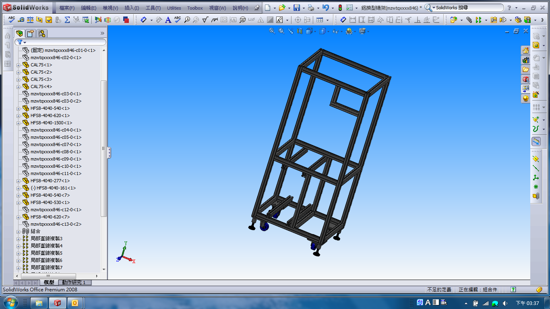Image resolution: width=550 pixels, height=309 pixels.
Task: Select mzwtqxxxx846-c02-0<1> in the tree
Action: 56,58
